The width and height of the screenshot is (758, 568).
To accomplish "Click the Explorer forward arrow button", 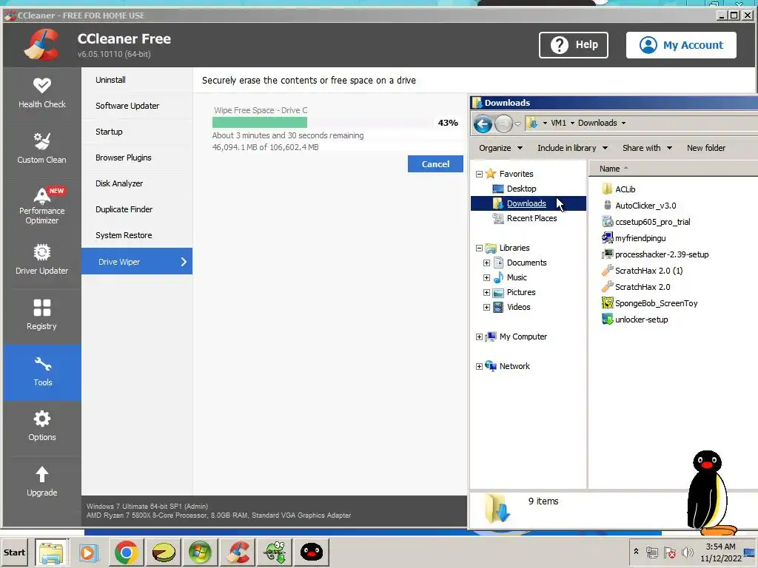I will pyautogui.click(x=503, y=124).
